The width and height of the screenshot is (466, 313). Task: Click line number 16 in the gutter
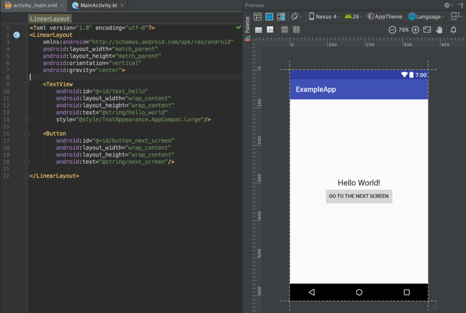tap(6, 133)
